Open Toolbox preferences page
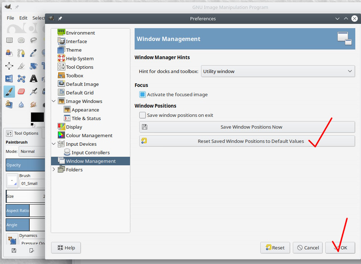The image size is (361, 264). tap(75, 76)
